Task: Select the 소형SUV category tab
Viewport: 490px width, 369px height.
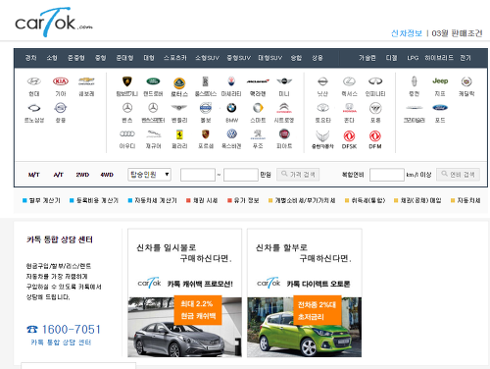Action: 207,58
